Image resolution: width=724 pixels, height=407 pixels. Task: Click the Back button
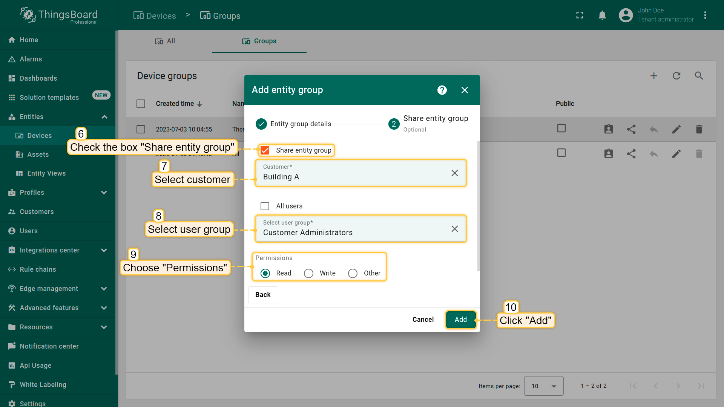click(263, 295)
